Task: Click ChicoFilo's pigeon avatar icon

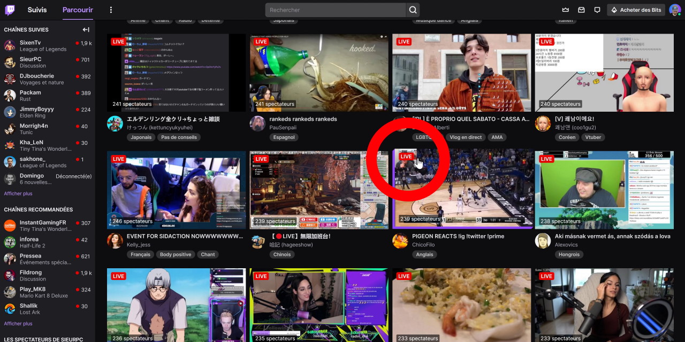Action: click(x=400, y=241)
